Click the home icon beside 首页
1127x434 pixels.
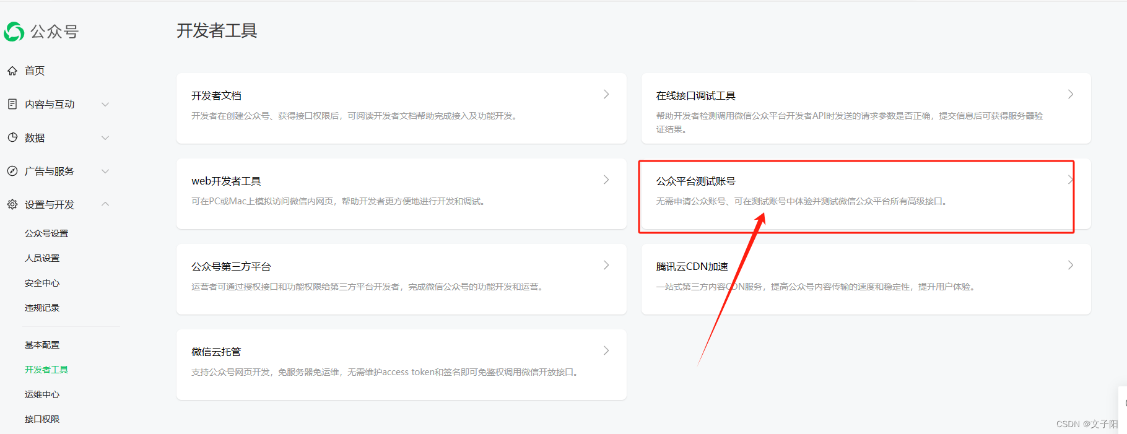pyautogui.click(x=12, y=71)
